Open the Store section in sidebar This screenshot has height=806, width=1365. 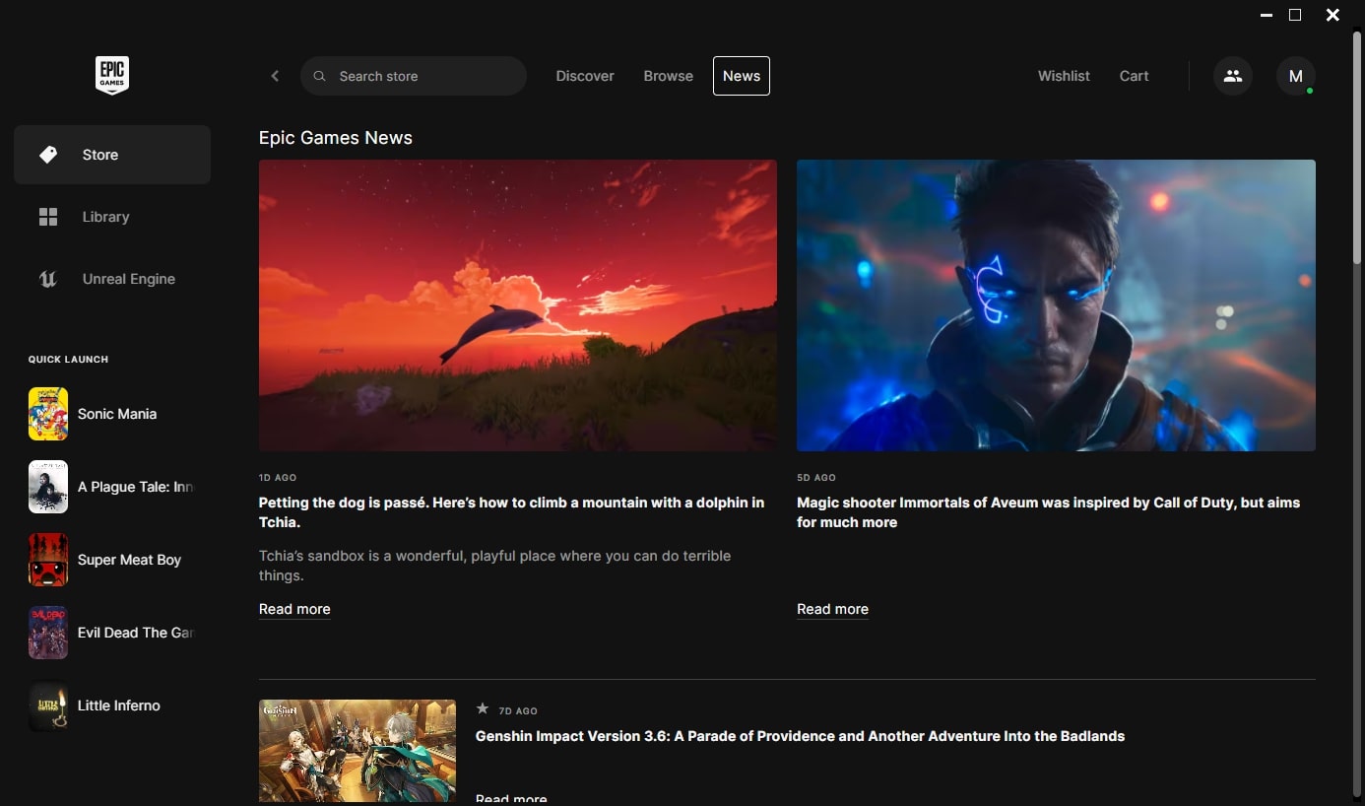coord(112,155)
